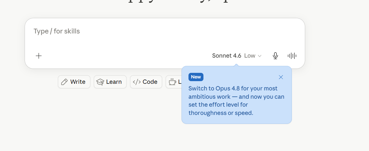
Task: Choose the Learn suggestion
Action: (x=110, y=82)
